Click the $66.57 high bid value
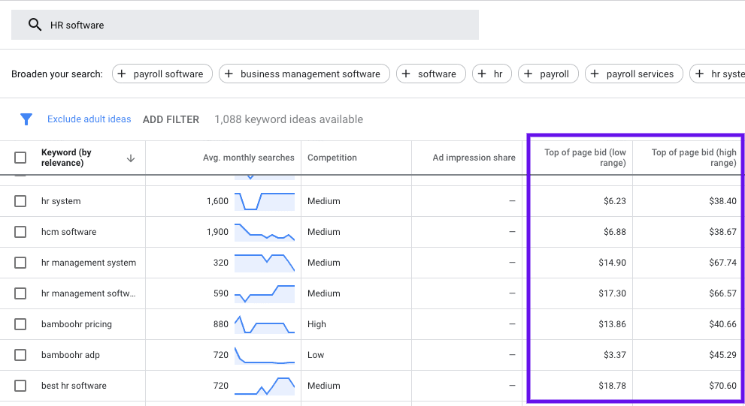This screenshot has height=406, width=745. pyautogui.click(x=722, y=293)
